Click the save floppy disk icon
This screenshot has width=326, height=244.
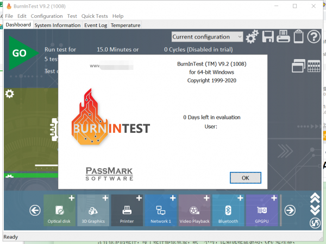268,37
